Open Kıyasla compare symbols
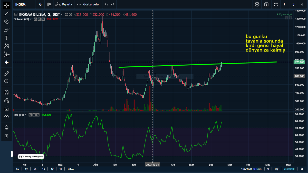 click(x=64, y=4)
